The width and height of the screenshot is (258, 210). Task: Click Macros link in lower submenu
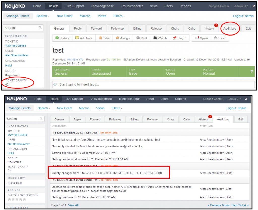pos(84,108)
